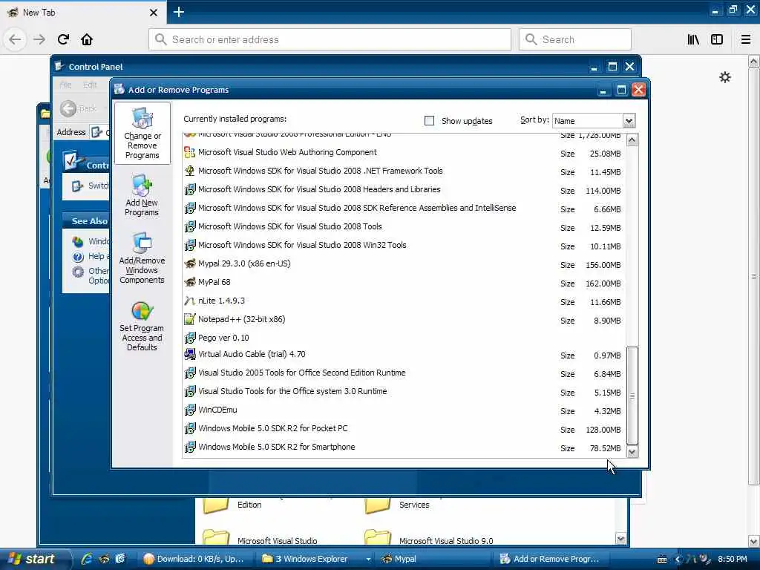
Task: Open the browser library icon
Action: [x=693, y=39]
